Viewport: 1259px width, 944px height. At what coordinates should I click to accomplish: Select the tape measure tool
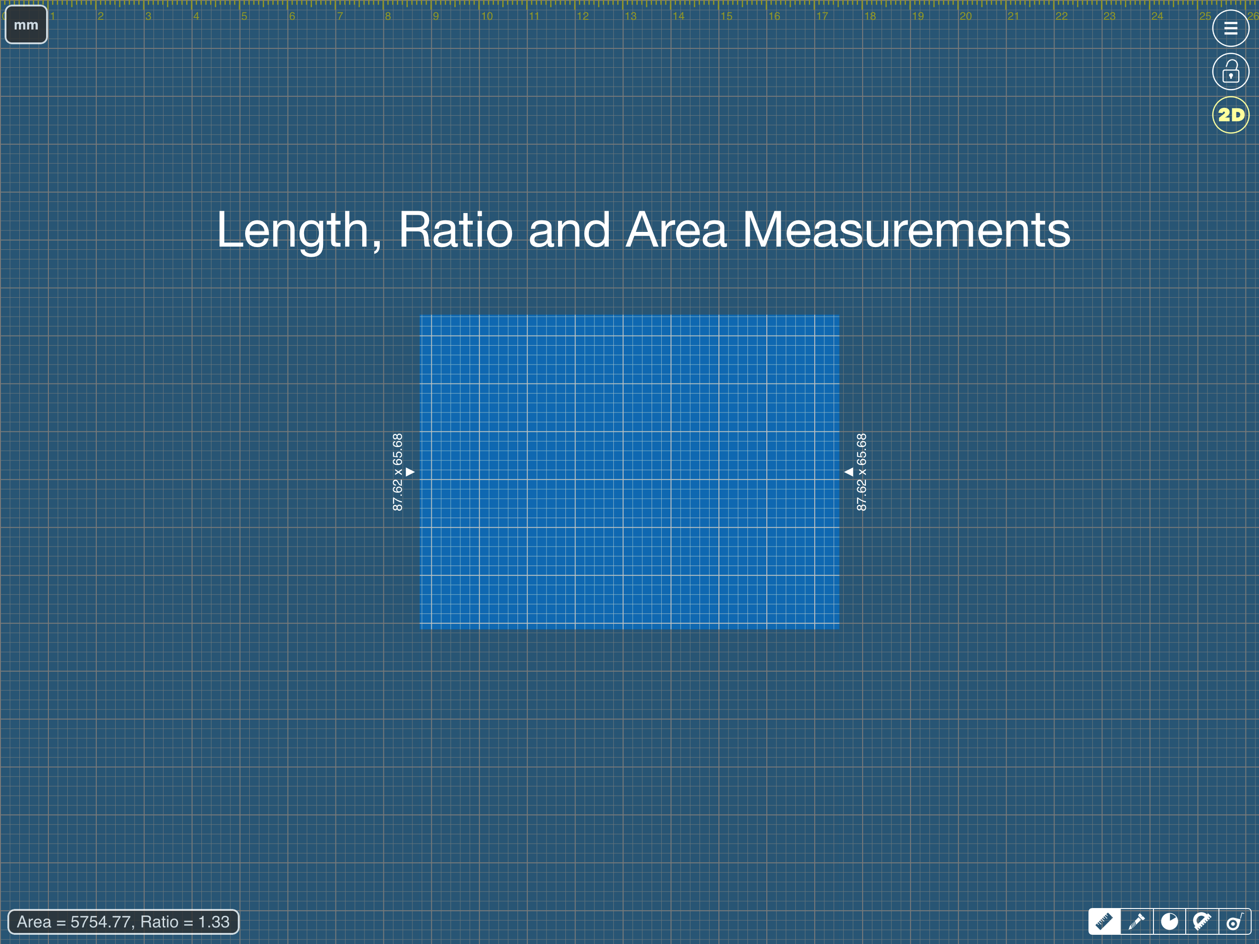coord(1234,921)
